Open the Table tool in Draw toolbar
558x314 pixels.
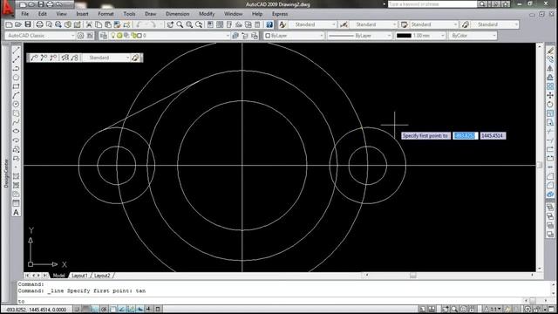tap(16, 203)
